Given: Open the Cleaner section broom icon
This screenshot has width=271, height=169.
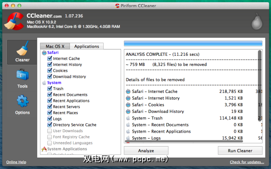Looking at the screenshot, I should click(x=22, y=48).
